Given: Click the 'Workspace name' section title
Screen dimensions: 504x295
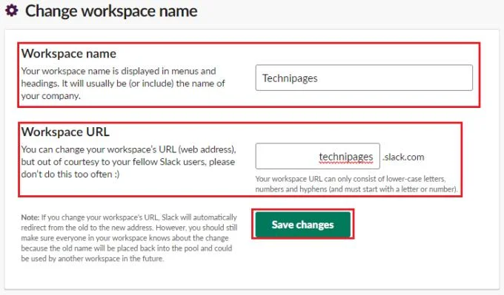Looking at the screenshot, I should pos(69,53).
